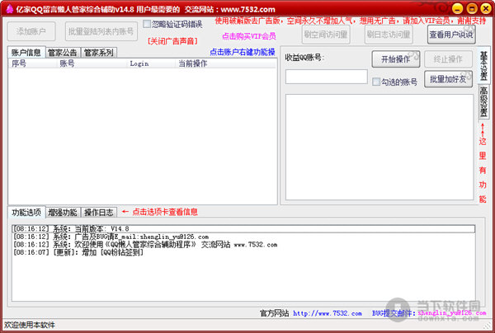Click the 添加账户 button

pos(31,31)
